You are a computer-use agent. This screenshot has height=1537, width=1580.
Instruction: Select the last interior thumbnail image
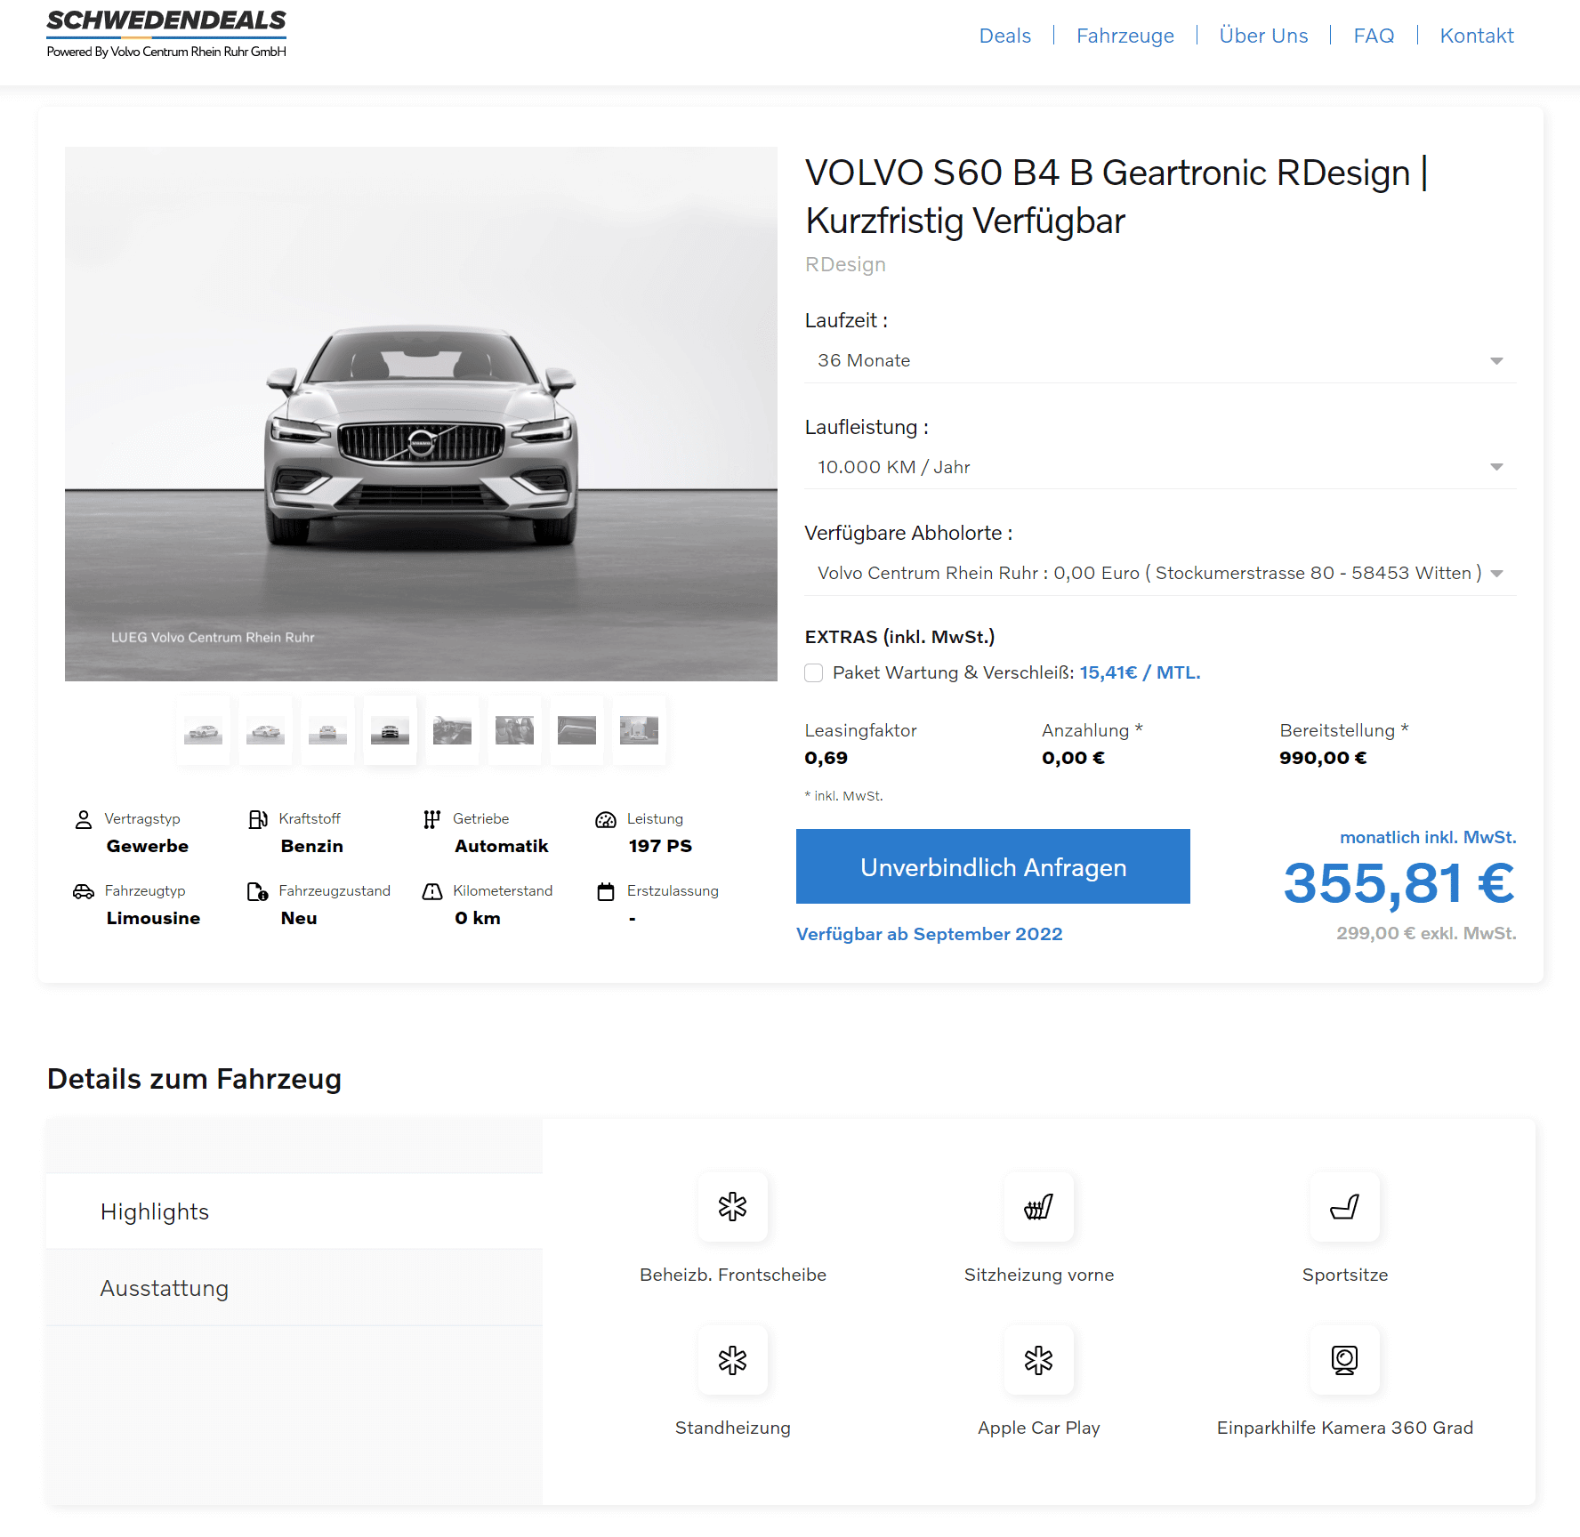coord(639,730)
